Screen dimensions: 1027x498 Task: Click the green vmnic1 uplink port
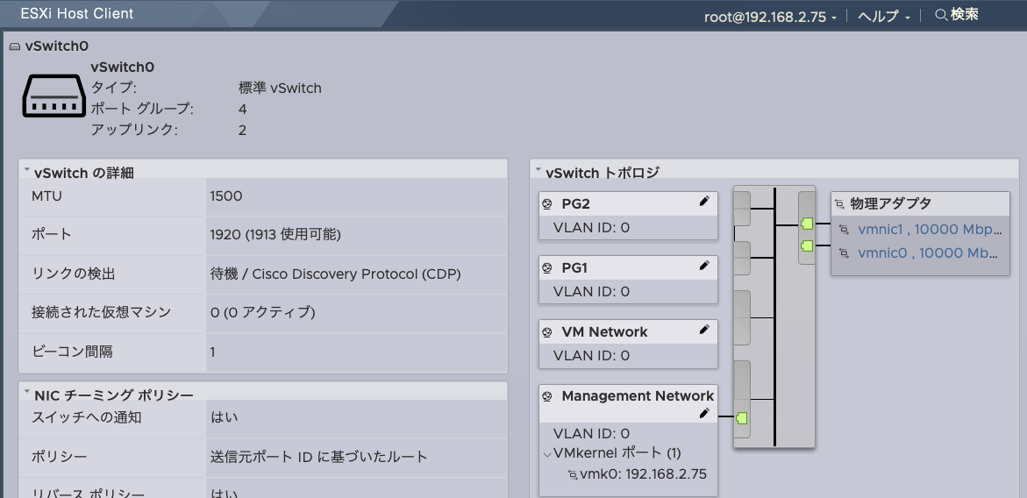[x=807, y=224]
